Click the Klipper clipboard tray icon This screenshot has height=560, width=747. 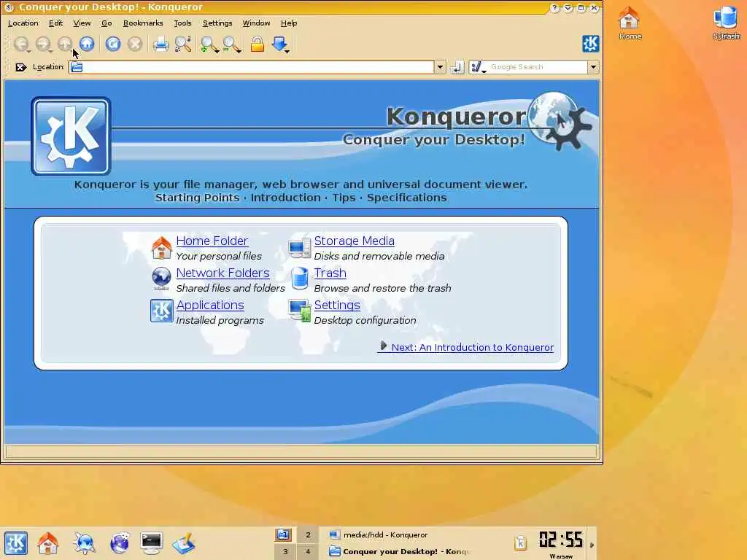[521, 542]
